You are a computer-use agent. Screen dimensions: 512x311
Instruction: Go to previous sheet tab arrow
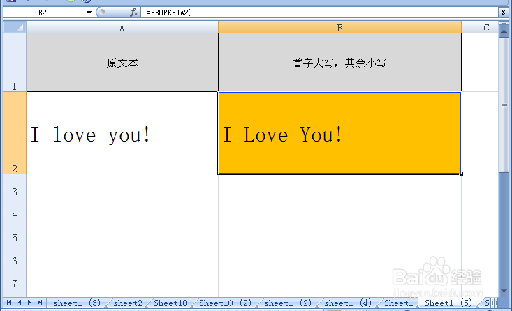(x=20, y=303)
